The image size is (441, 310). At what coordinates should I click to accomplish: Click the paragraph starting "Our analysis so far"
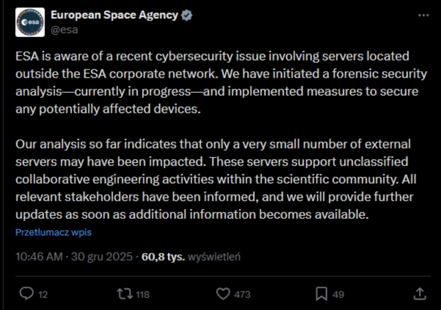click(216, 179)
